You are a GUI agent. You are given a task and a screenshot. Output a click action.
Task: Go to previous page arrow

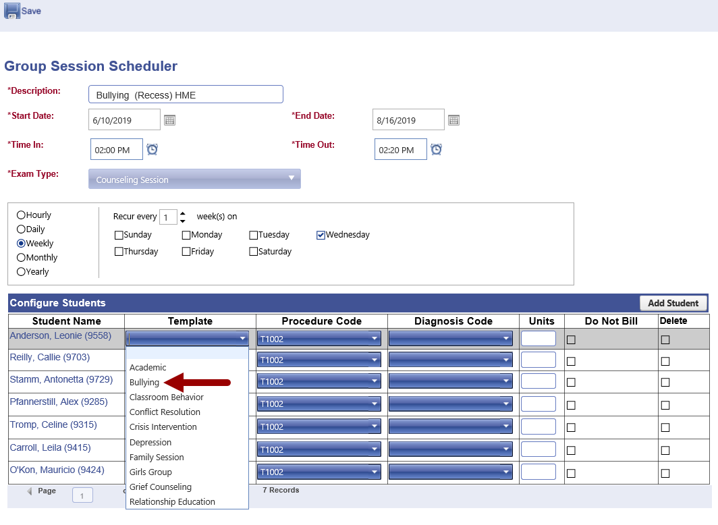pos(29,491)
